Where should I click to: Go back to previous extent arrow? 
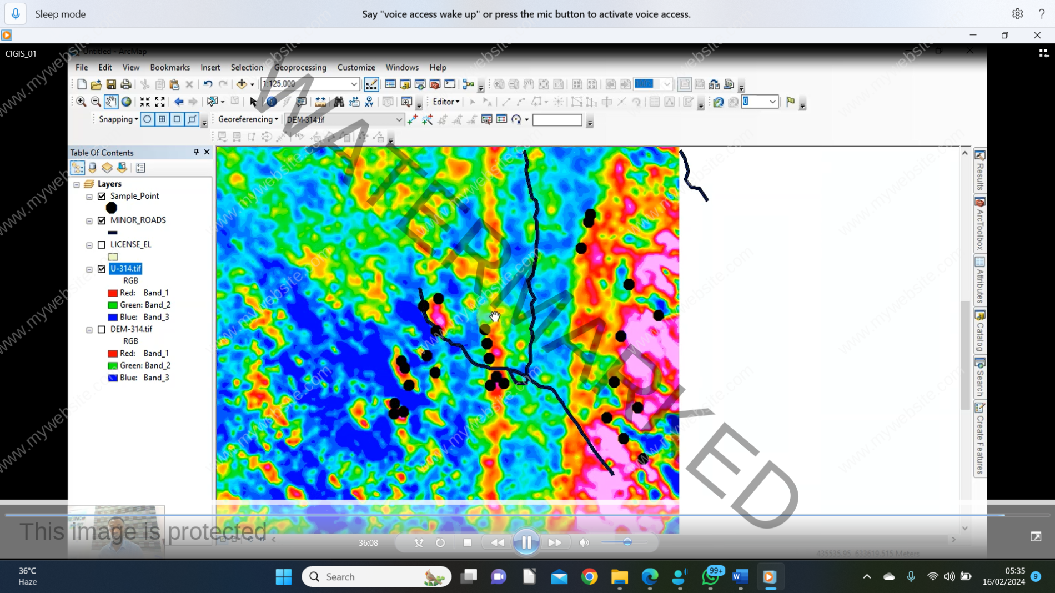point(179,102)
